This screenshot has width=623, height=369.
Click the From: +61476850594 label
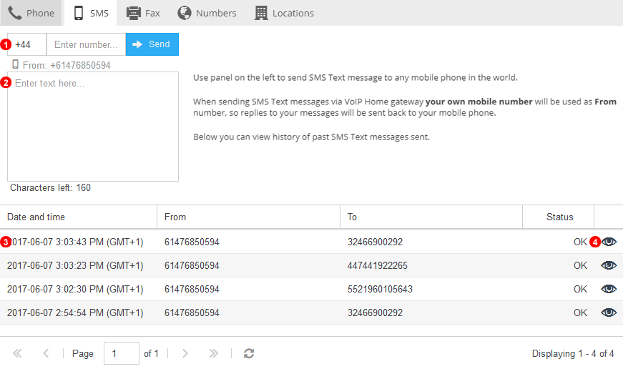coord(67,65)
